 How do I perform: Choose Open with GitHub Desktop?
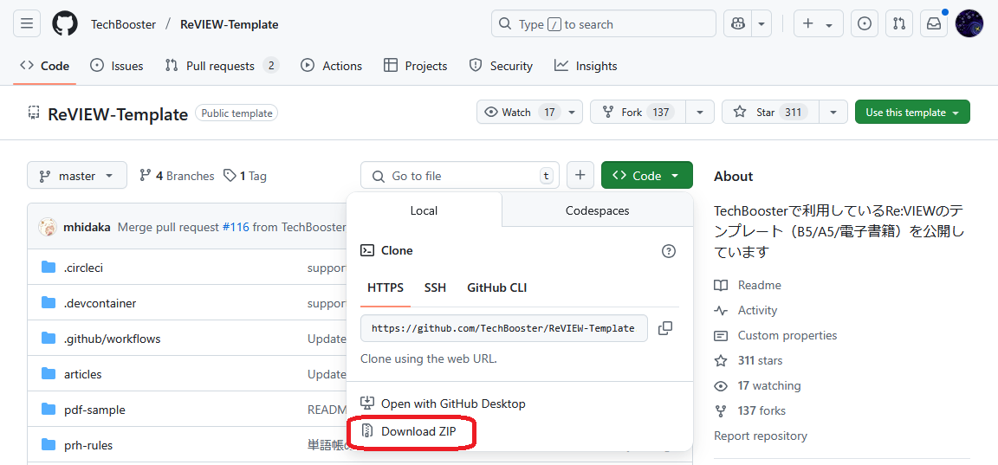[443, 404]
